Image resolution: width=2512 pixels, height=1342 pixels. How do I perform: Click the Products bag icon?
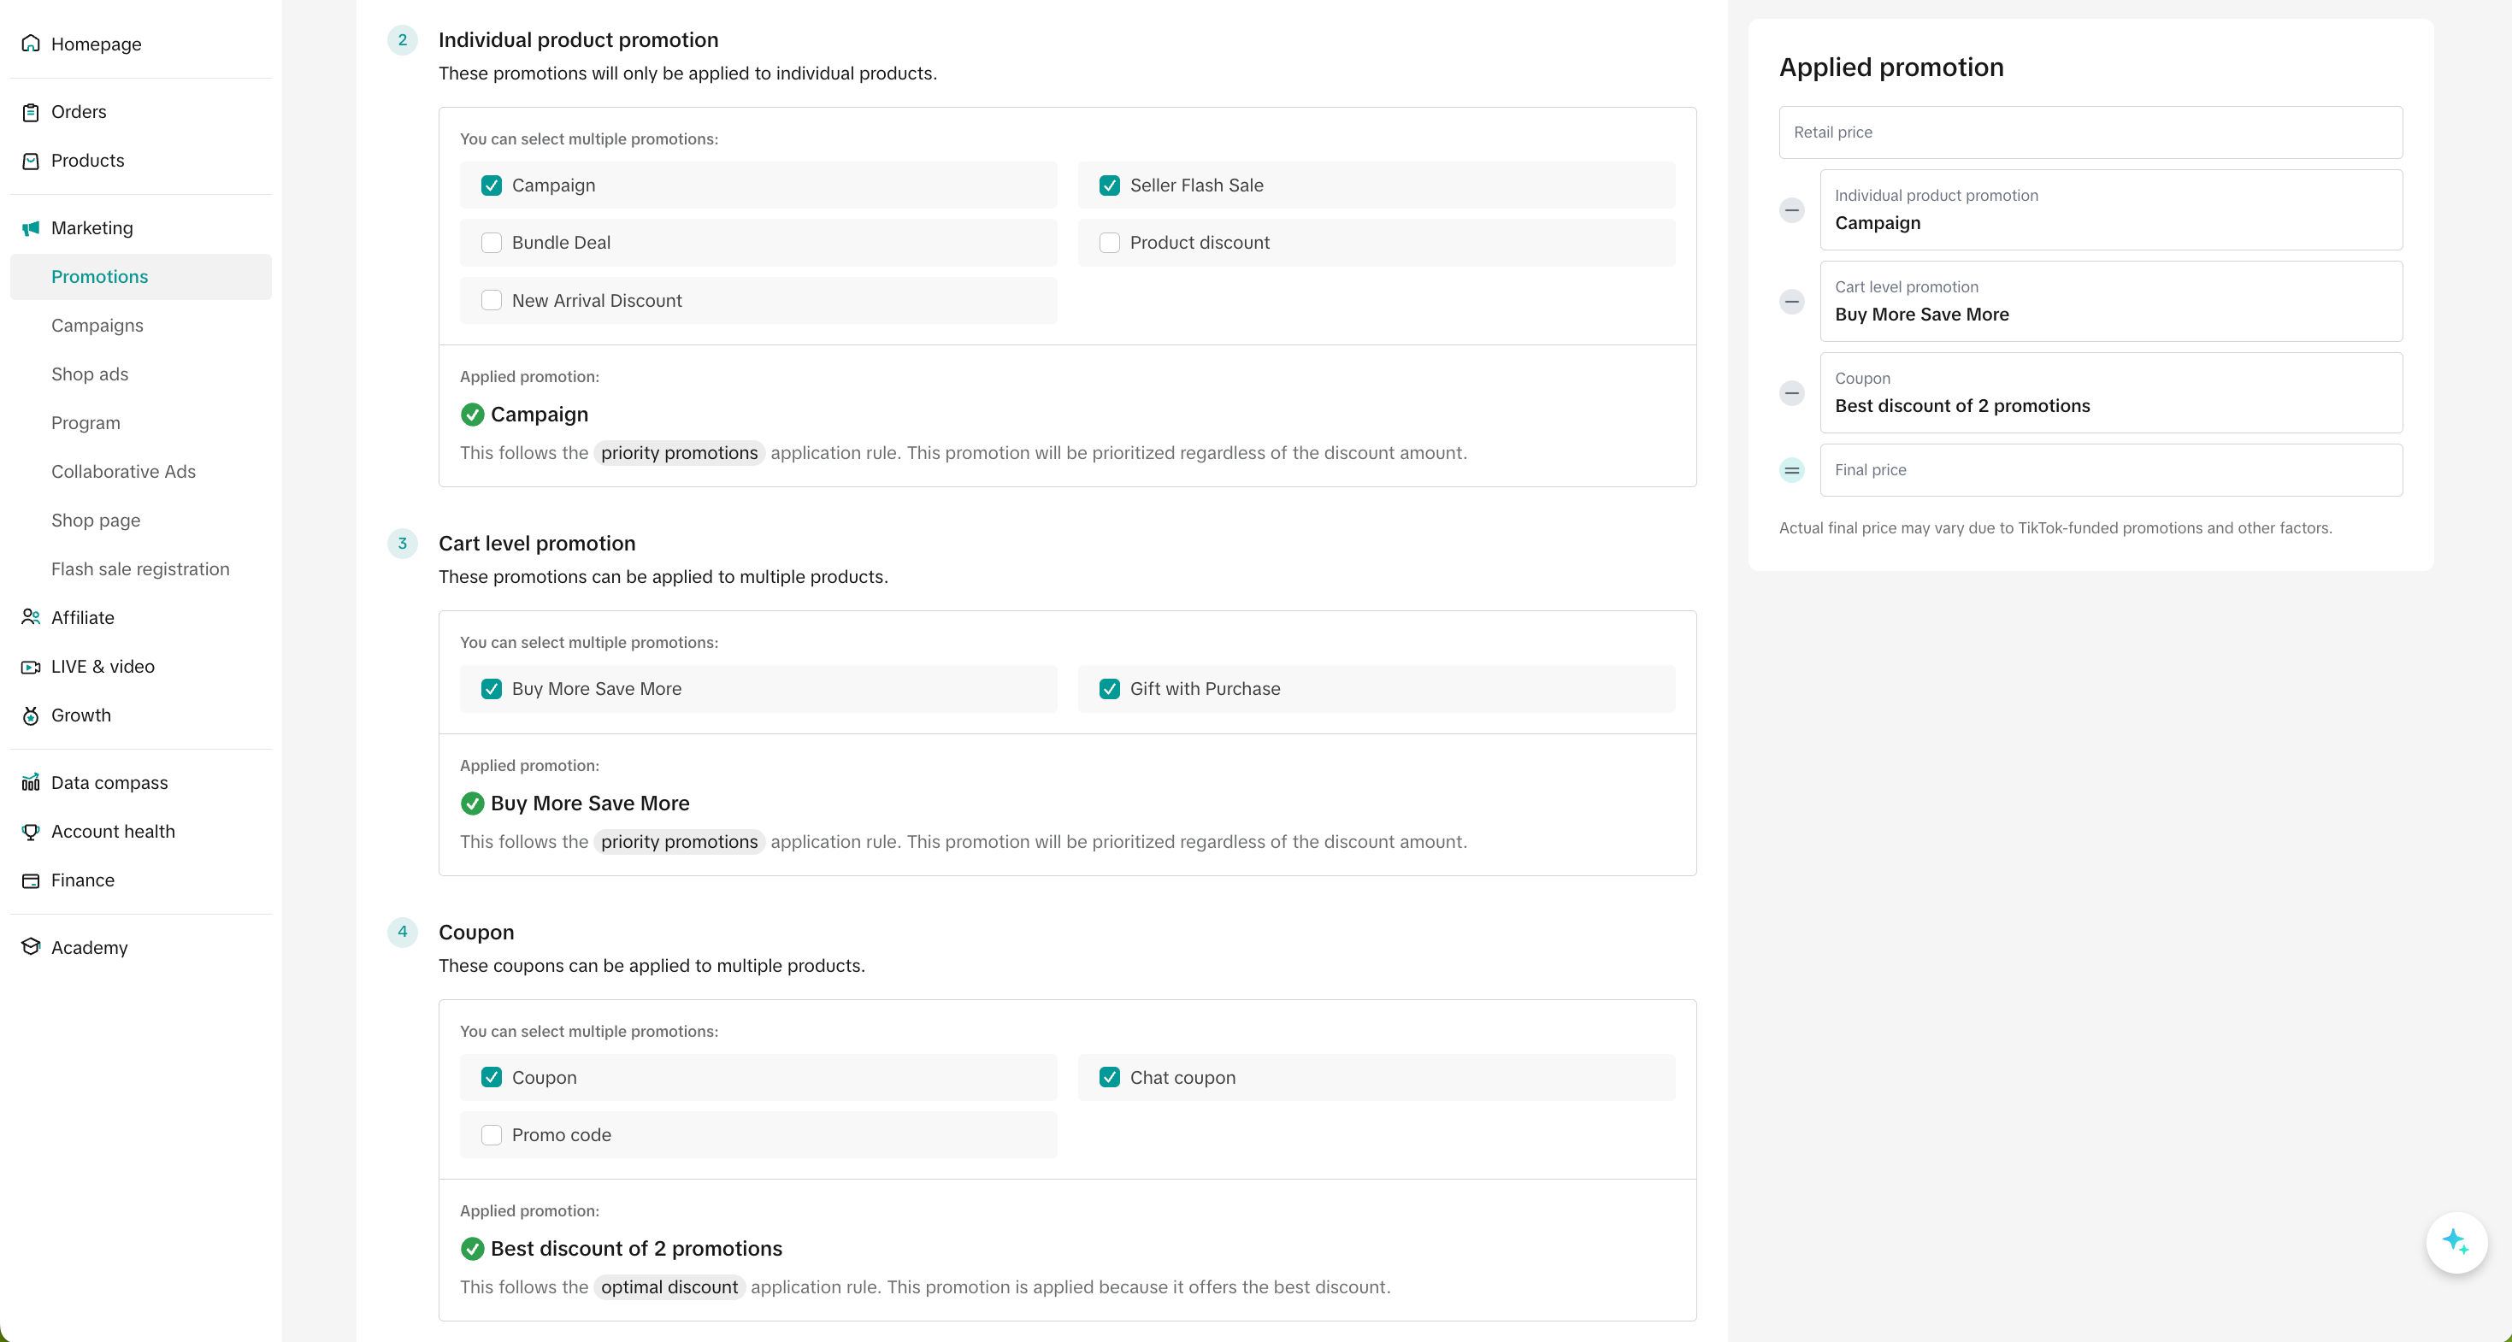click(x=30, y=161)
